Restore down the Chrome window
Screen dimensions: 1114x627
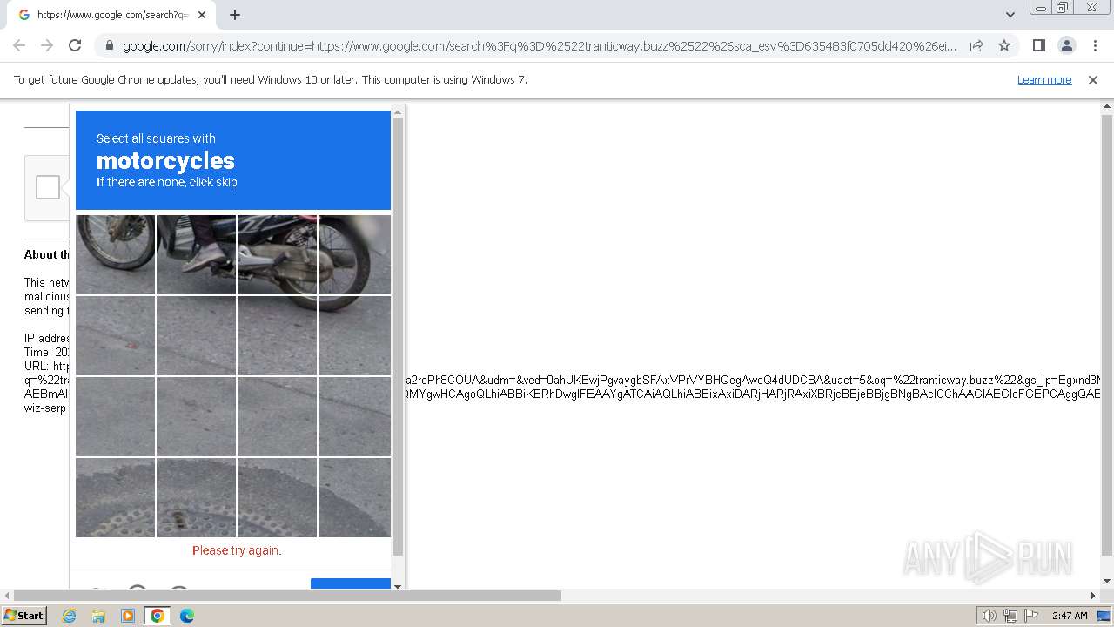[x=1063, y=8]
